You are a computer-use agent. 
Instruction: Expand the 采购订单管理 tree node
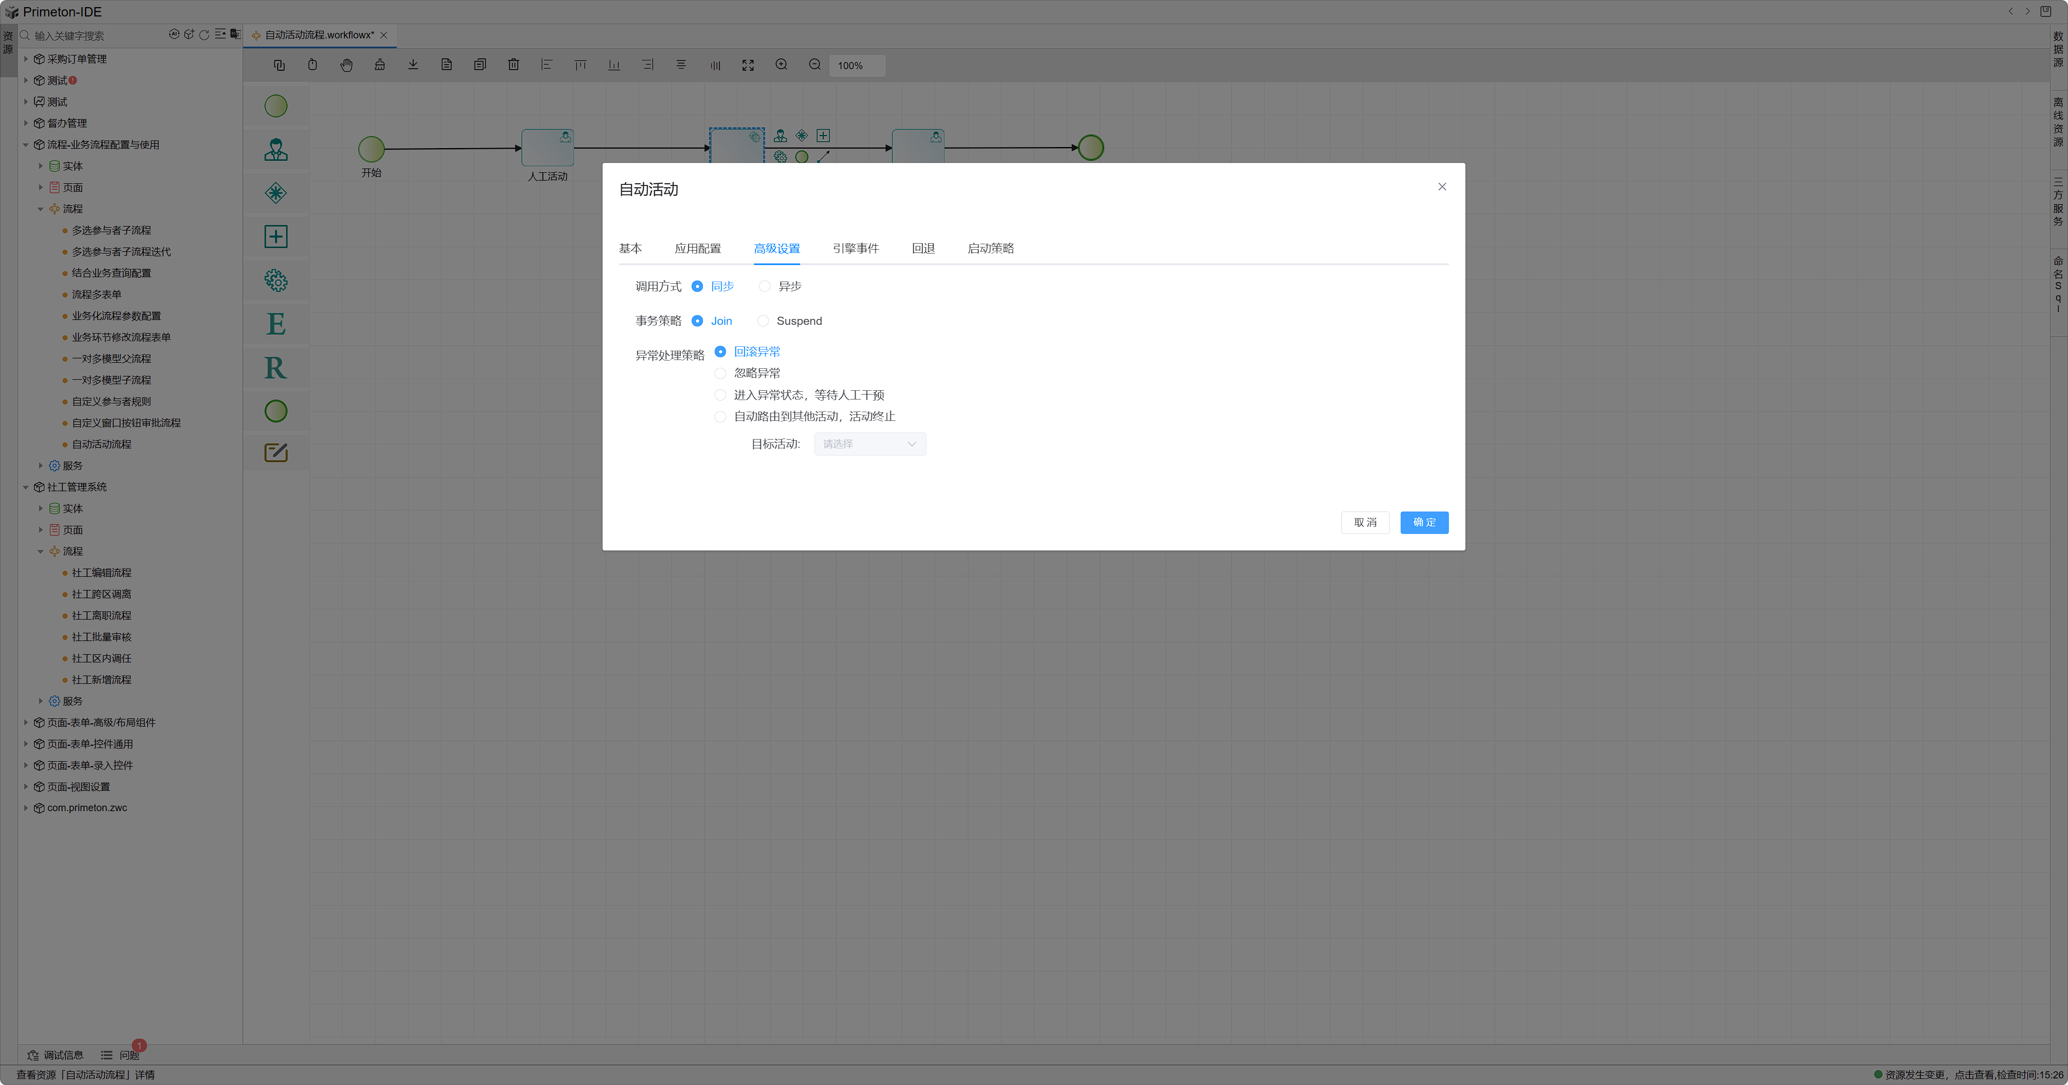26,59
